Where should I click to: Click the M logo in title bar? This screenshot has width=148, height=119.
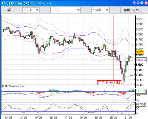coord(3,3)
